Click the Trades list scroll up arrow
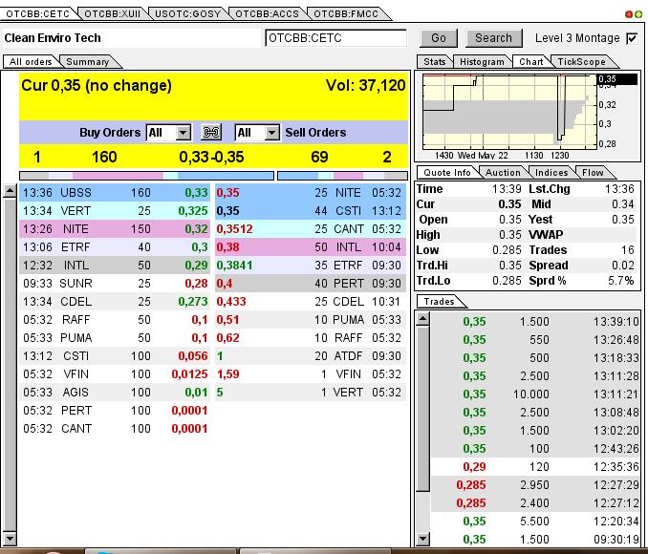 [423, 319]
